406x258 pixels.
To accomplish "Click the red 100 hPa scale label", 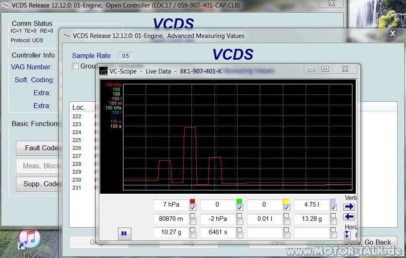I will tap(113, 85).
